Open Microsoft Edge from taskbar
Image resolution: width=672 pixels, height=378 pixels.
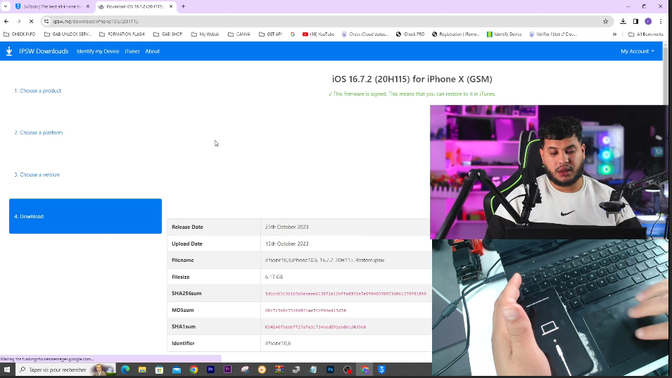[x=125, y=370]
